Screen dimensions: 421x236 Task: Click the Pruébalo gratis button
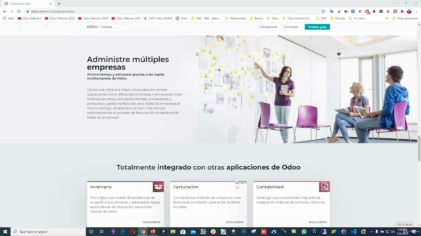click(317, 27)
